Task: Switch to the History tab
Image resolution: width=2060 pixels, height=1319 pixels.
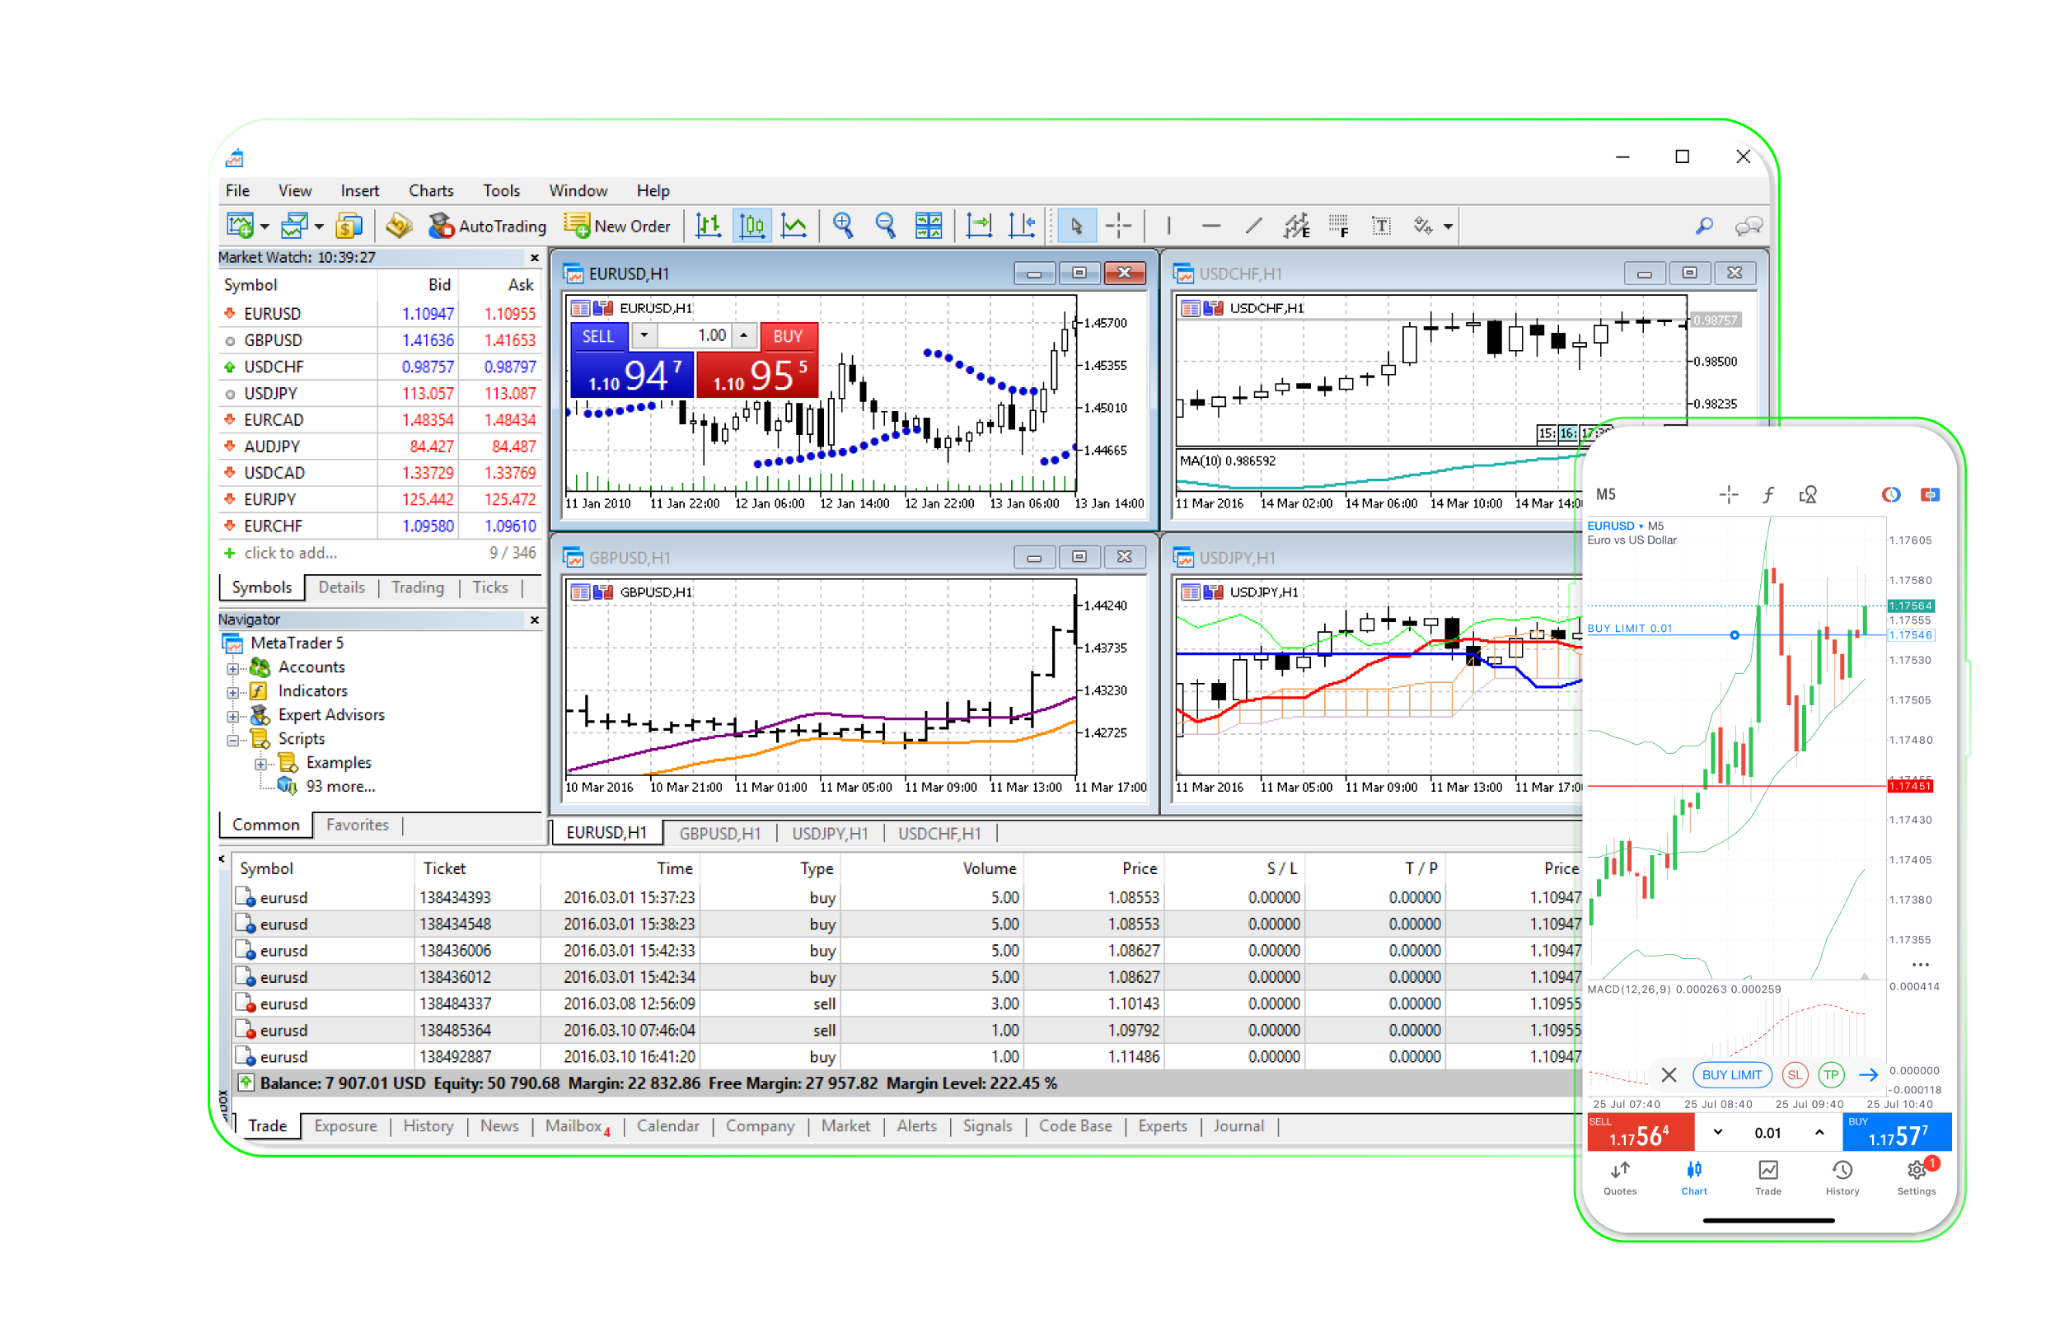Action: tap(428, 1125)
